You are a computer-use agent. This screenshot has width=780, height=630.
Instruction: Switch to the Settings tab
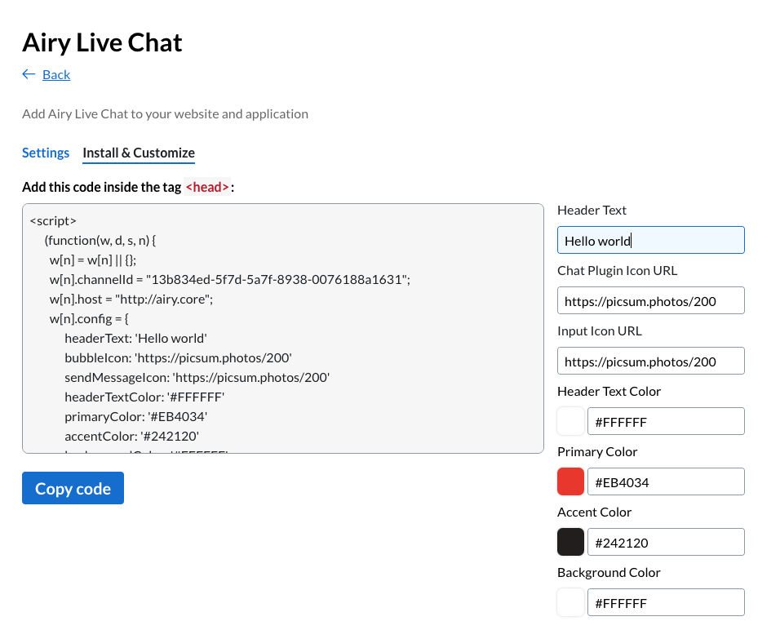(x=46, y=153)
